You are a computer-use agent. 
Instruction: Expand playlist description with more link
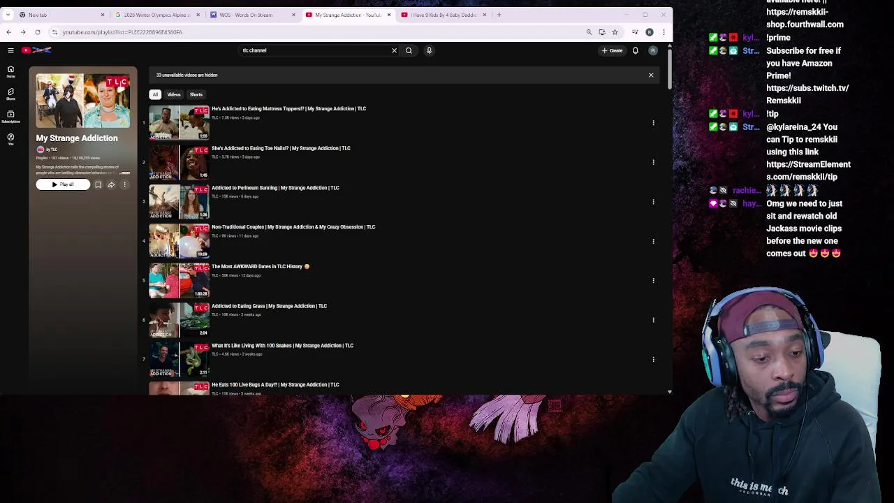pyautogui.click(x=124, y=173)
